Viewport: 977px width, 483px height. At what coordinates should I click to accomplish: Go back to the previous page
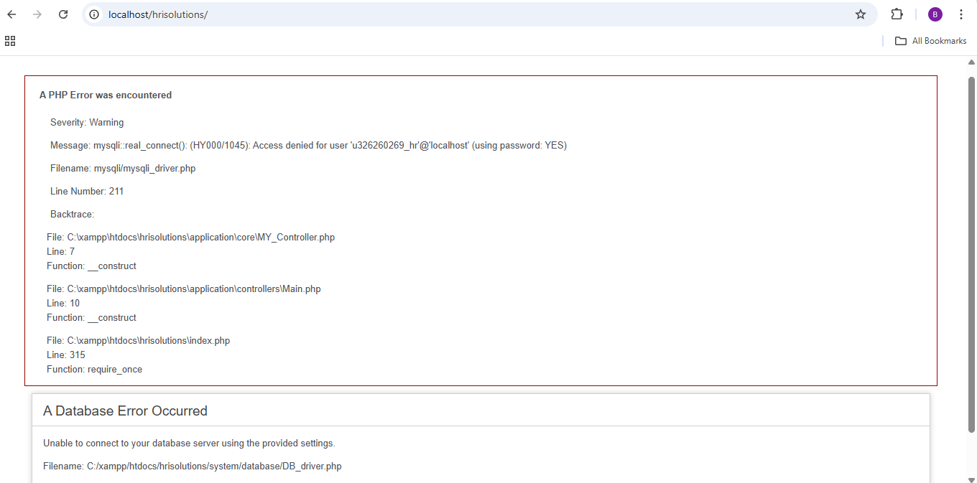[11, 14]
